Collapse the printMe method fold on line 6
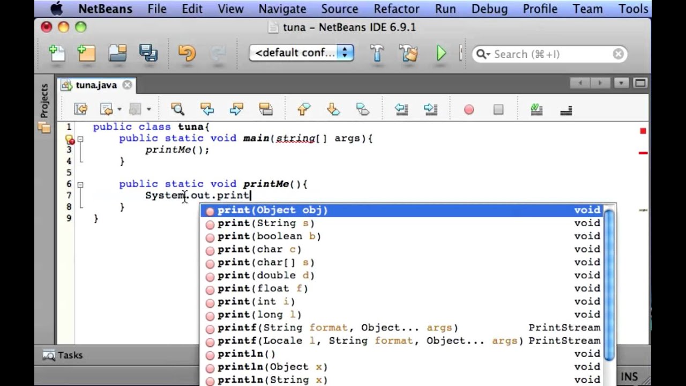 click(x=80, y=184)
